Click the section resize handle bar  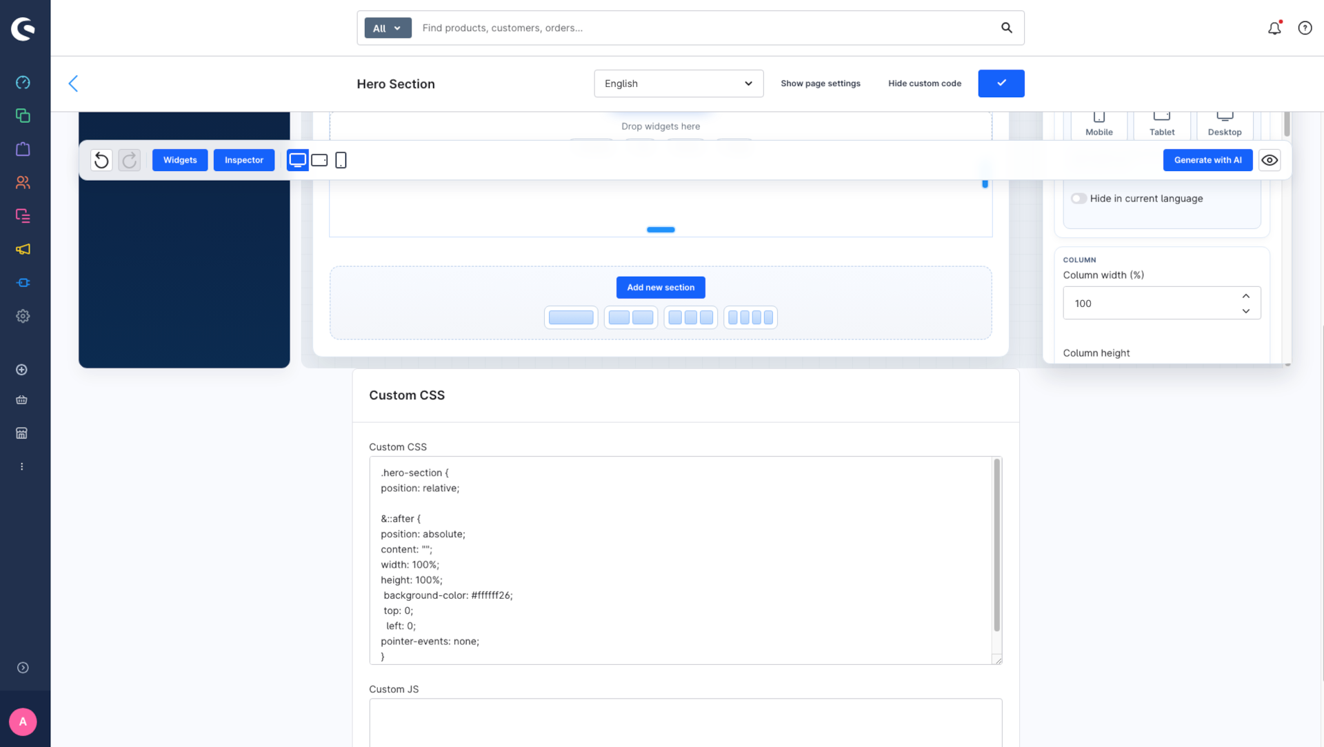coord(661,230)
